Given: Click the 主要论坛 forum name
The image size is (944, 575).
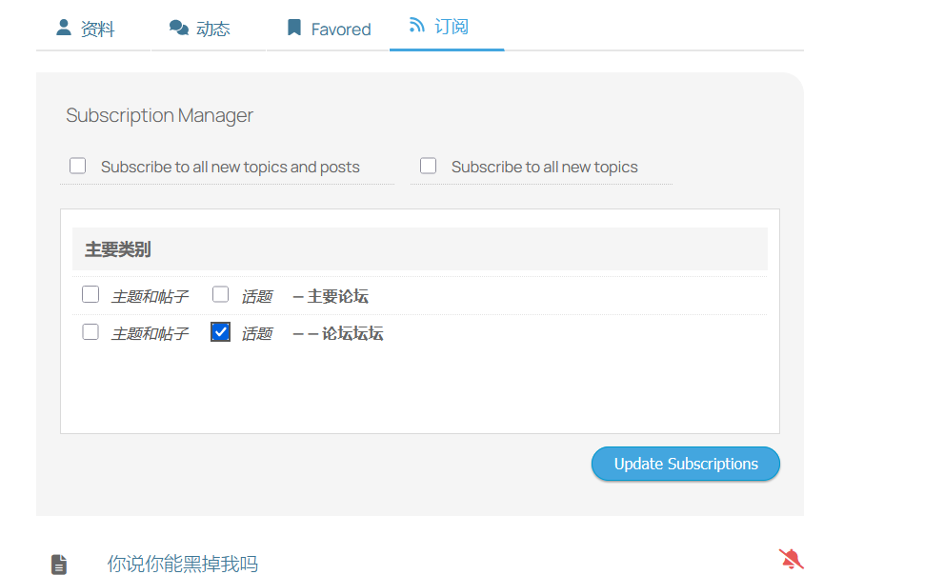Looking at the screenshot, I should [x=338, y=296].
